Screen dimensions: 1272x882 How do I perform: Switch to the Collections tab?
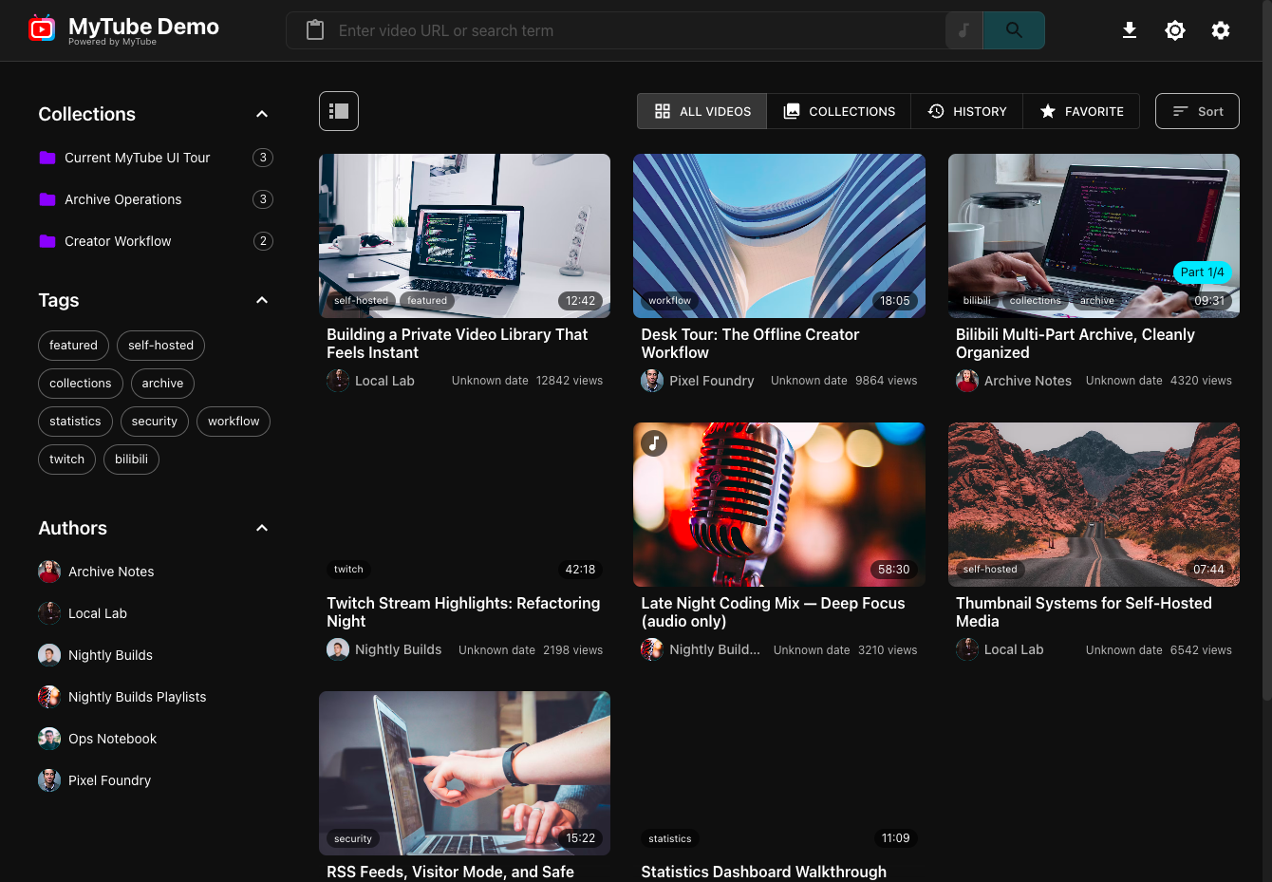click(x=839, y=111)
